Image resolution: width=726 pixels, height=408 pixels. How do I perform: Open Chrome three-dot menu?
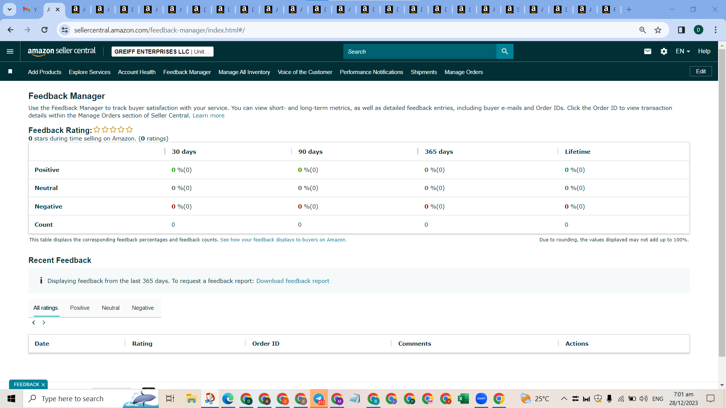[715, 30]
